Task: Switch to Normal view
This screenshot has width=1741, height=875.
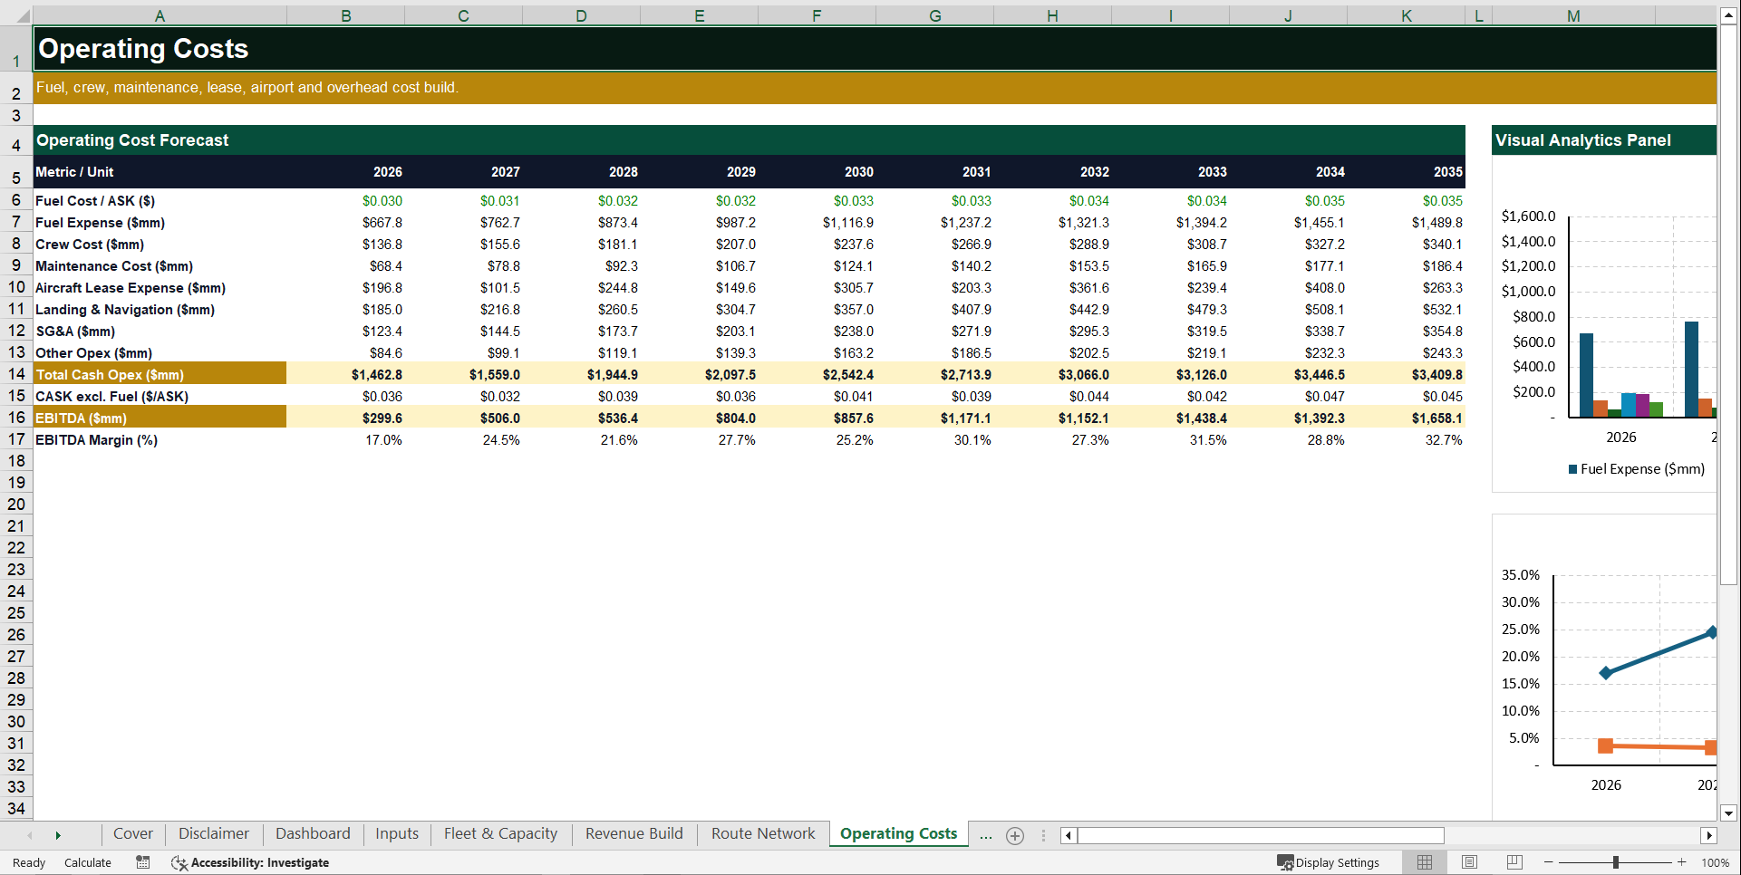Action: click(x=1425, y=862)
